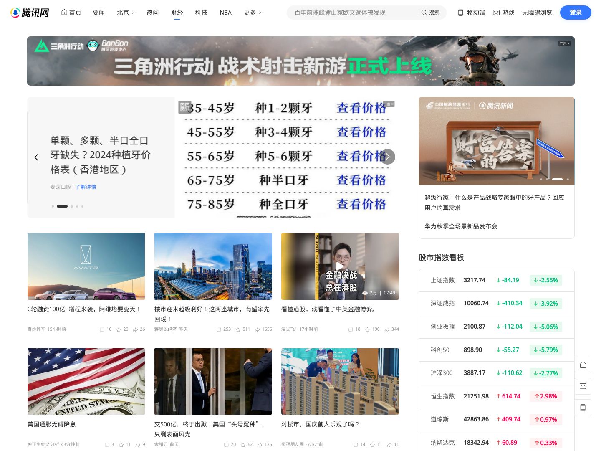Image resolution: width=601 pixels, height=451 pixels.
Task: Select the 财经 navigation tab
Action: click(x=177, y=13)
